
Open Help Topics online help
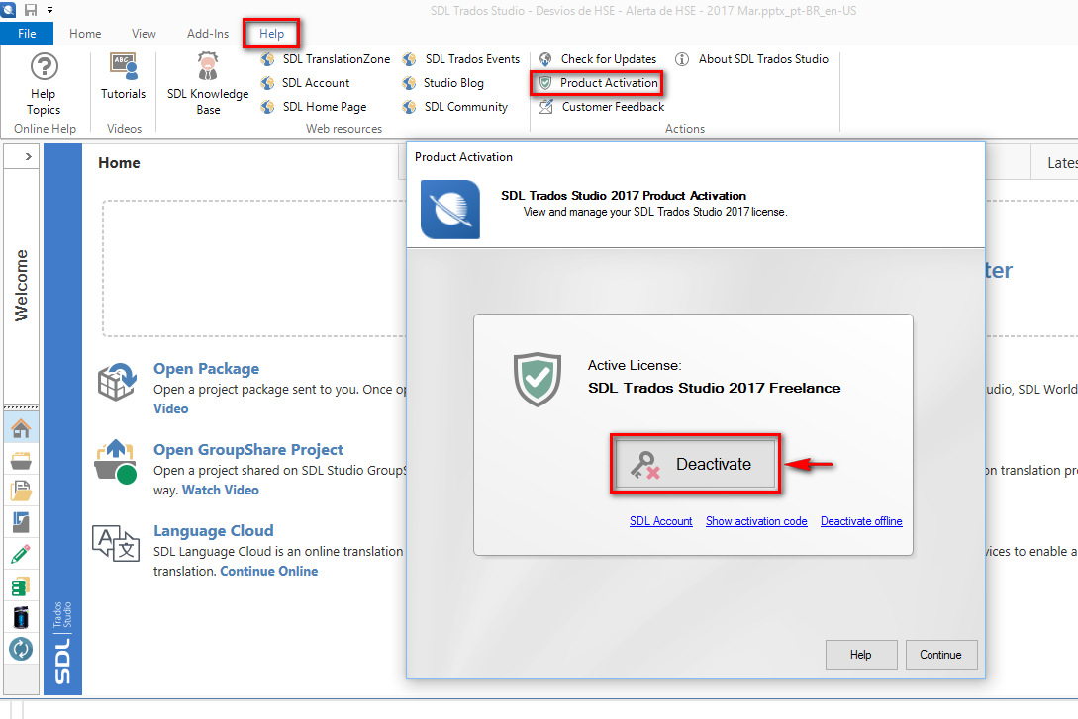pos(44,84)
